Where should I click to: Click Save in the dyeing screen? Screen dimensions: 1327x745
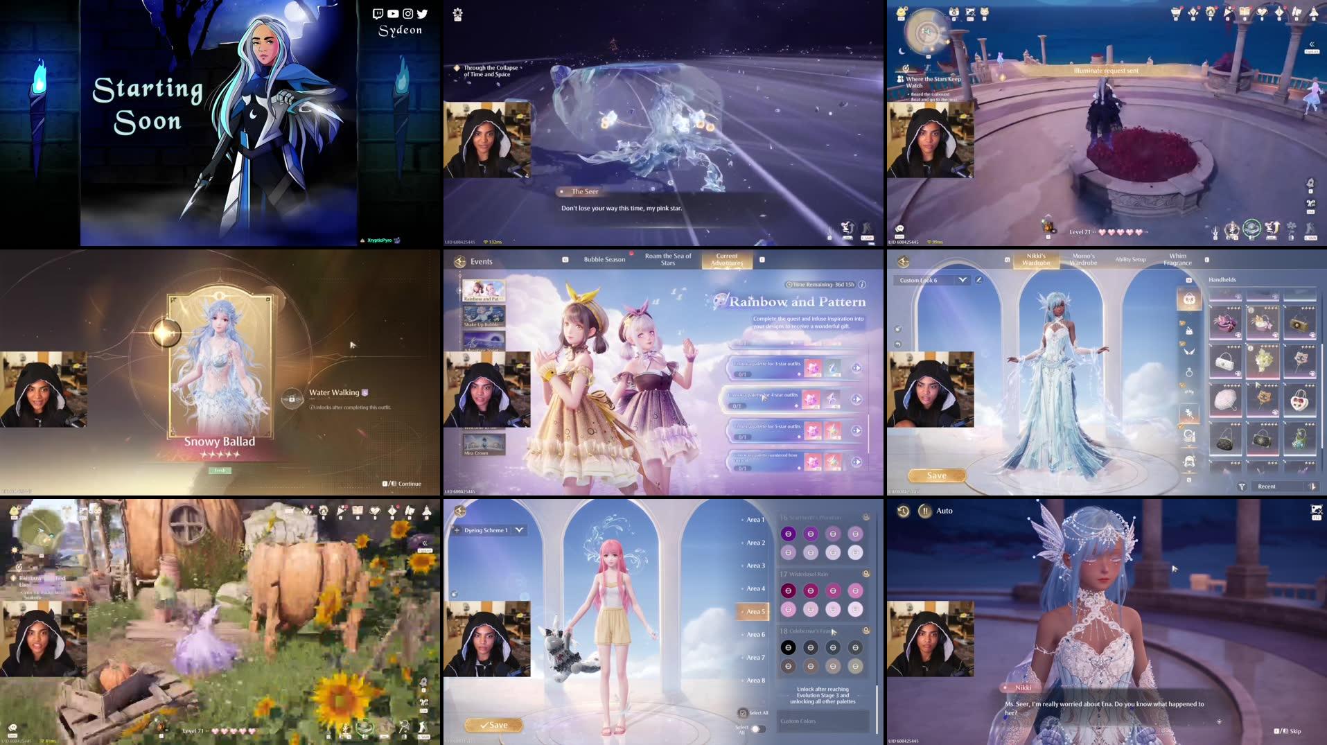[x=493, y=725]
